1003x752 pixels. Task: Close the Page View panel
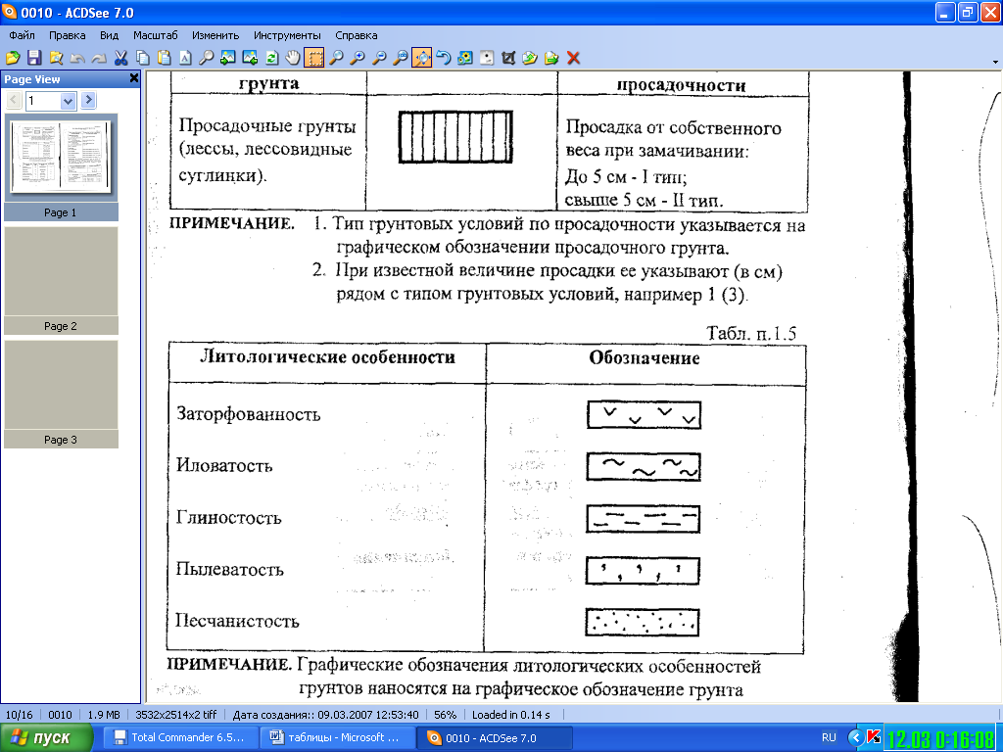(133, 78)
